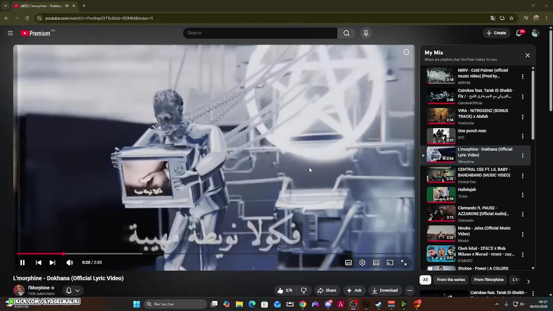Bookmark this page star icon
Screen dimensions: 553x311
pos(512,18)
